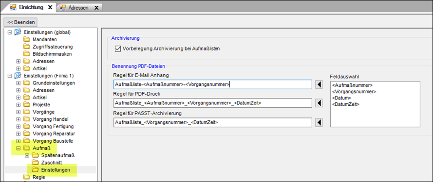The width and height of the screenshot is (433, 182).
Task: Close the Einrichtung tab
Action: 50,7
